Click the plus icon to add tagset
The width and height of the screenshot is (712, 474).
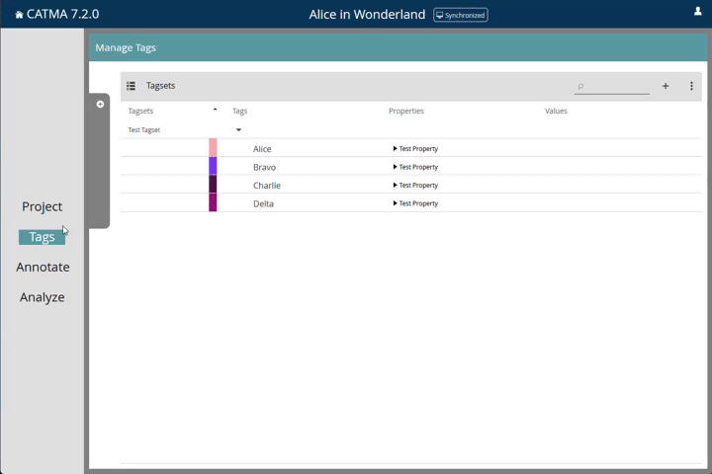click(x=666, y=86)
